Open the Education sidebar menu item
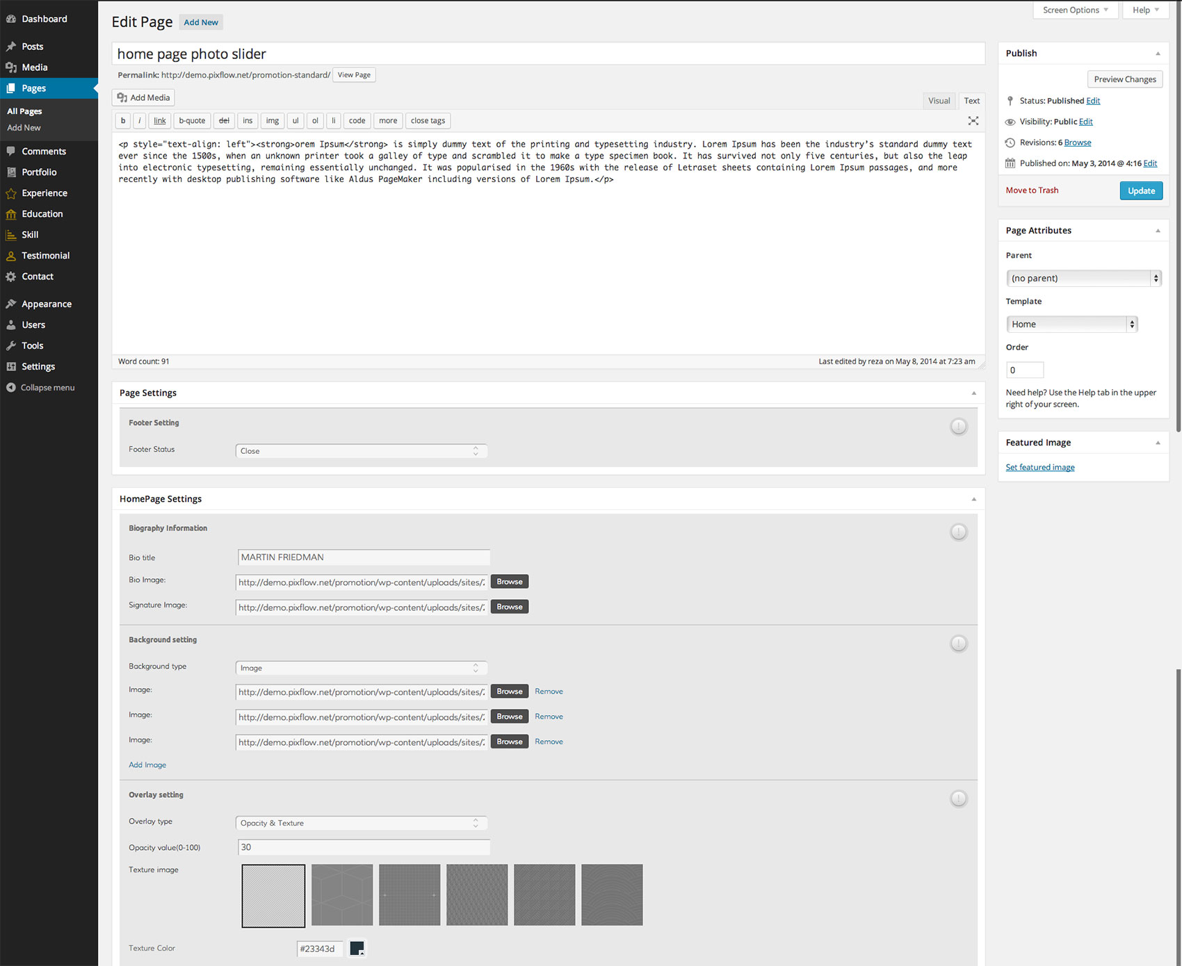 (42, 214)
